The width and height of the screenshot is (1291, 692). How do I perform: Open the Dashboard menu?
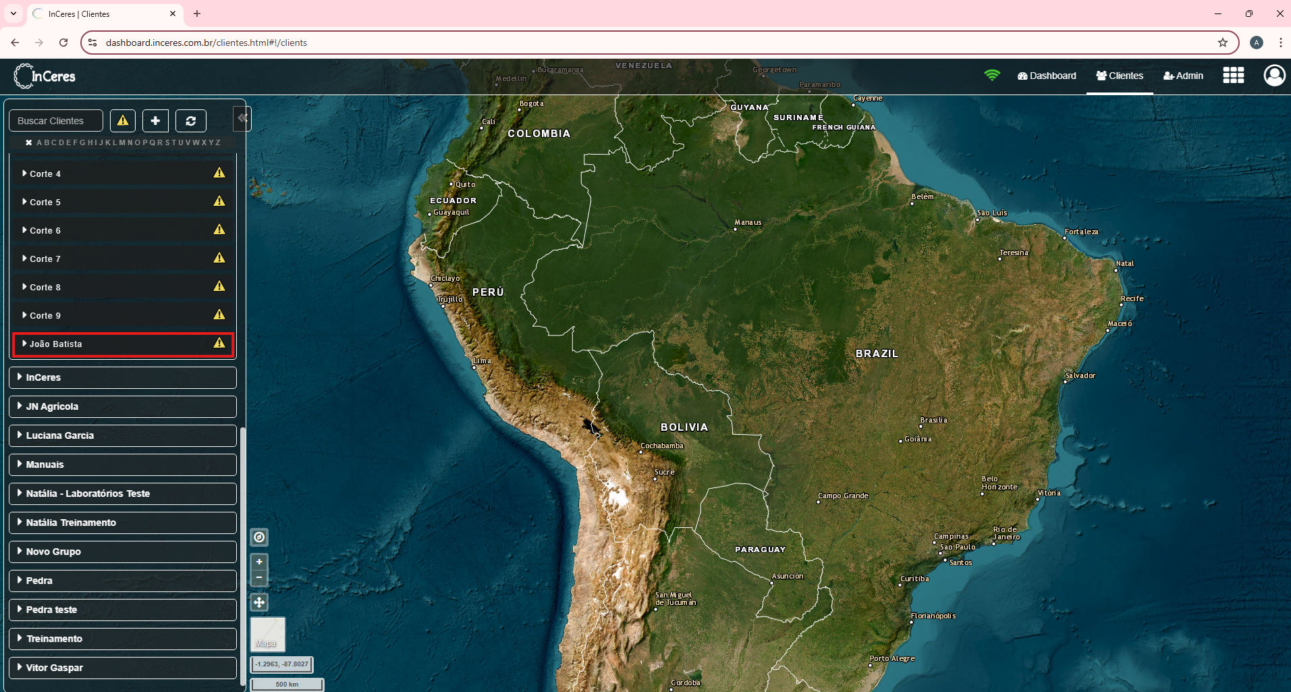tap(1047, 76)
